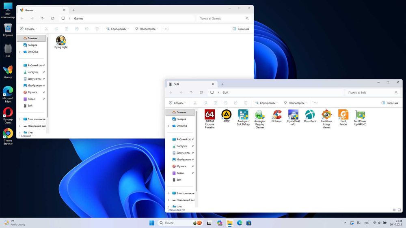Open the FastStone Image Viewer icon
The image size is (406, 228).
click(326, 115)
